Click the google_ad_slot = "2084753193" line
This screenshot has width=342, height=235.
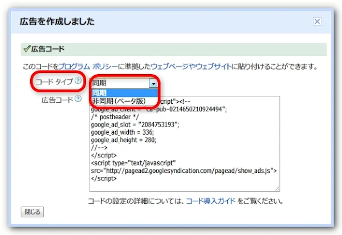coord(135,124)
